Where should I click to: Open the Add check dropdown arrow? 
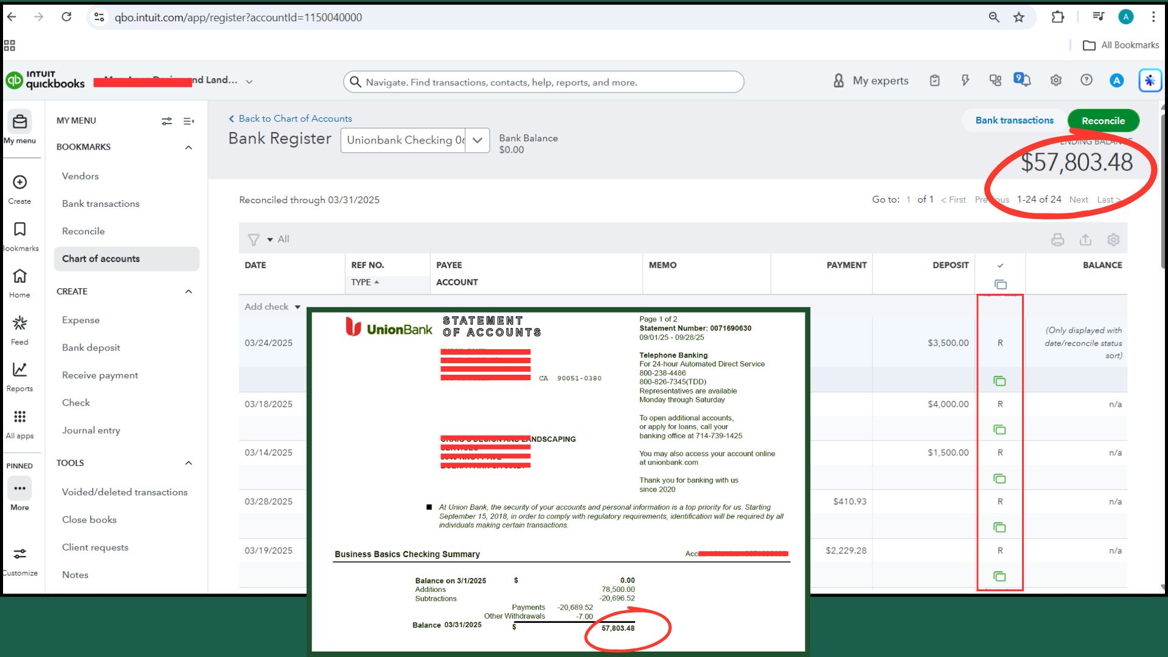tap(297, 307)
